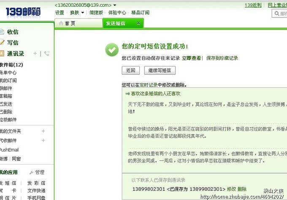Open 文件快递 application
Image resolution: width=287 pixels, height=200 pixels.
click(x=36, y=190)
